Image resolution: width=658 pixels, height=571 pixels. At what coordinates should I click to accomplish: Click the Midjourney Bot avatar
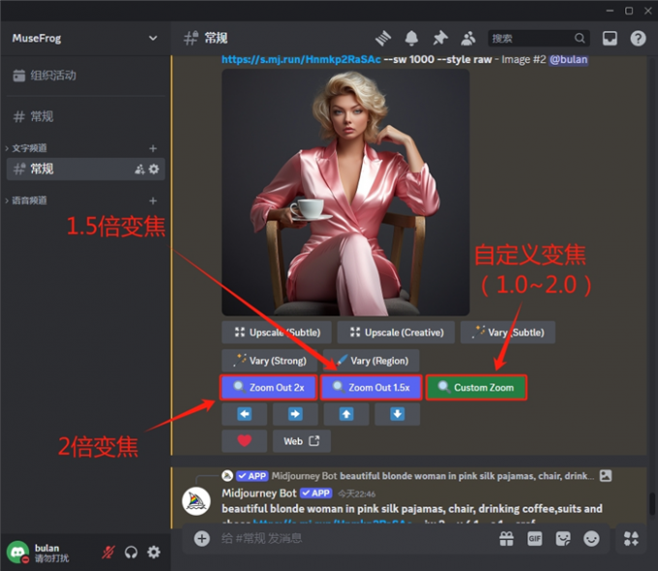pyautogui.click(x=196, y=501)
